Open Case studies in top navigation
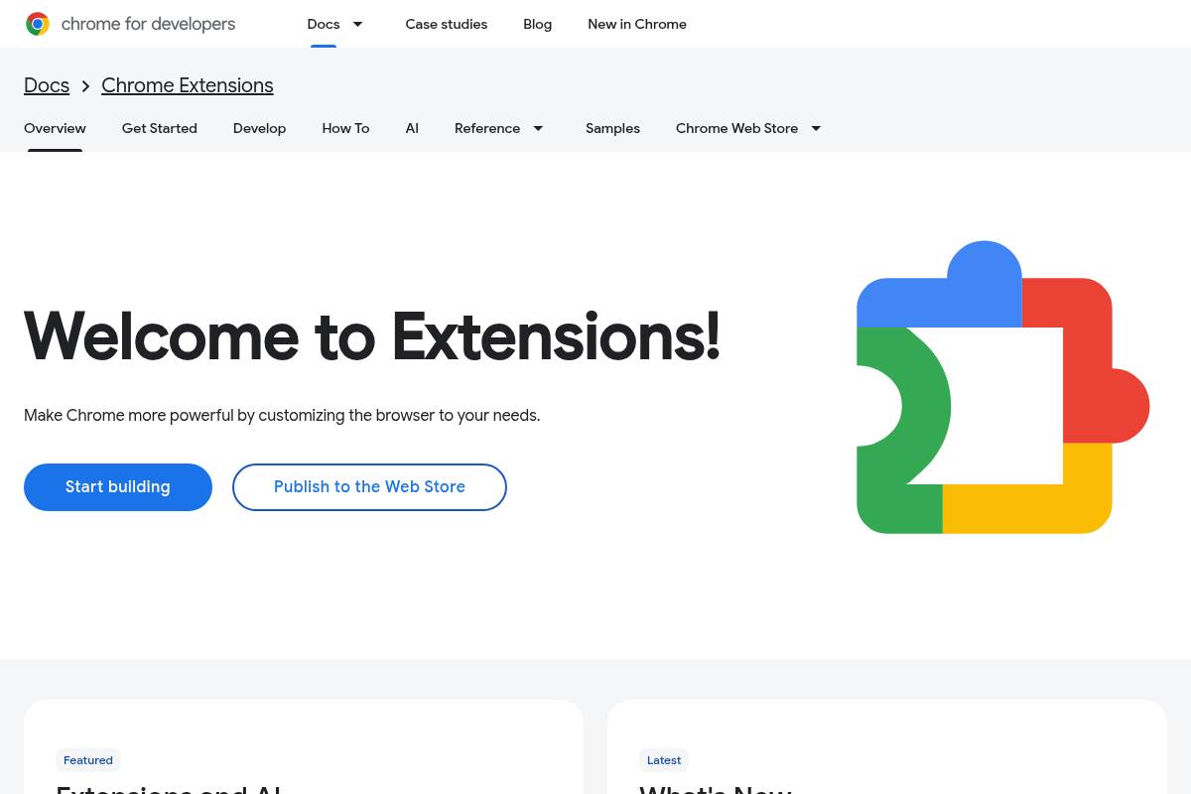 447,24
